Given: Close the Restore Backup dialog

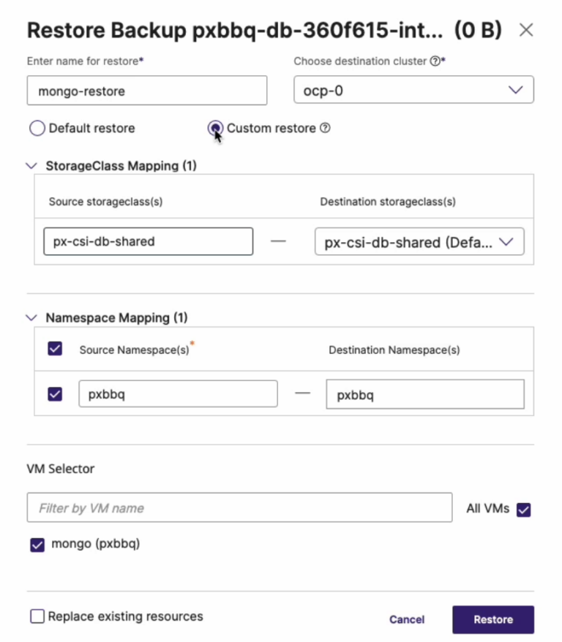Looking at the screenshot, I should pyautogui.click(x=526, y=31).
